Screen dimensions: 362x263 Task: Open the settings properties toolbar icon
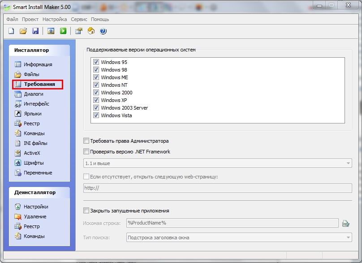(79, 31)
